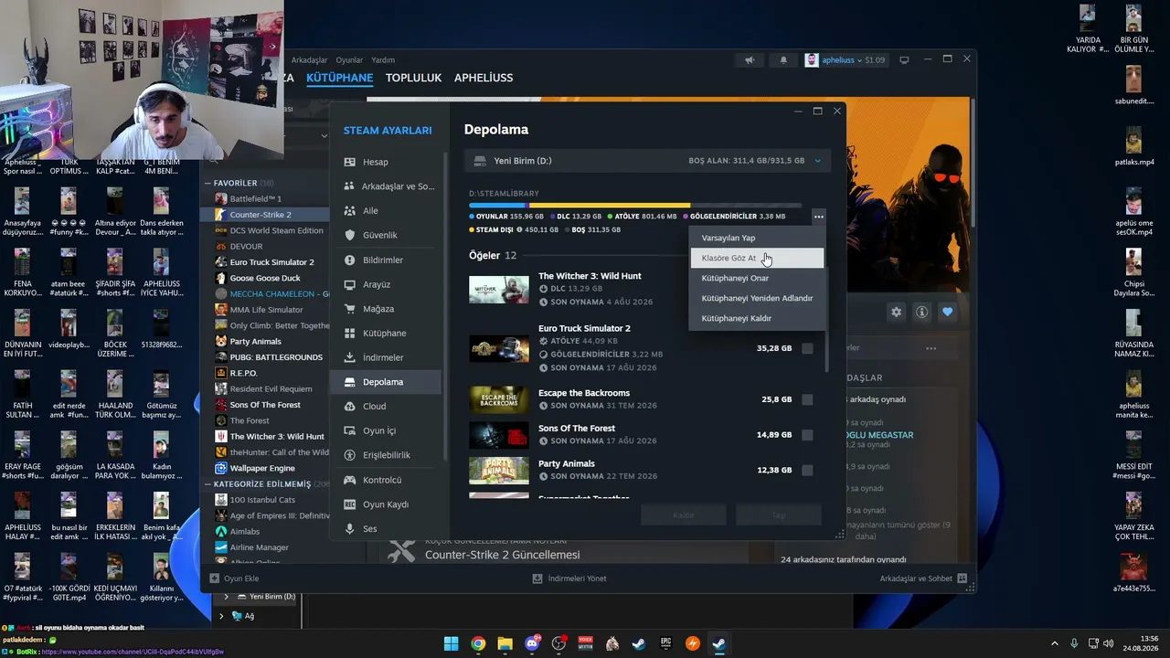Open the Depolama settings section
The width and height of the screenshot is (1170, 658).
(x=386, y=382)
